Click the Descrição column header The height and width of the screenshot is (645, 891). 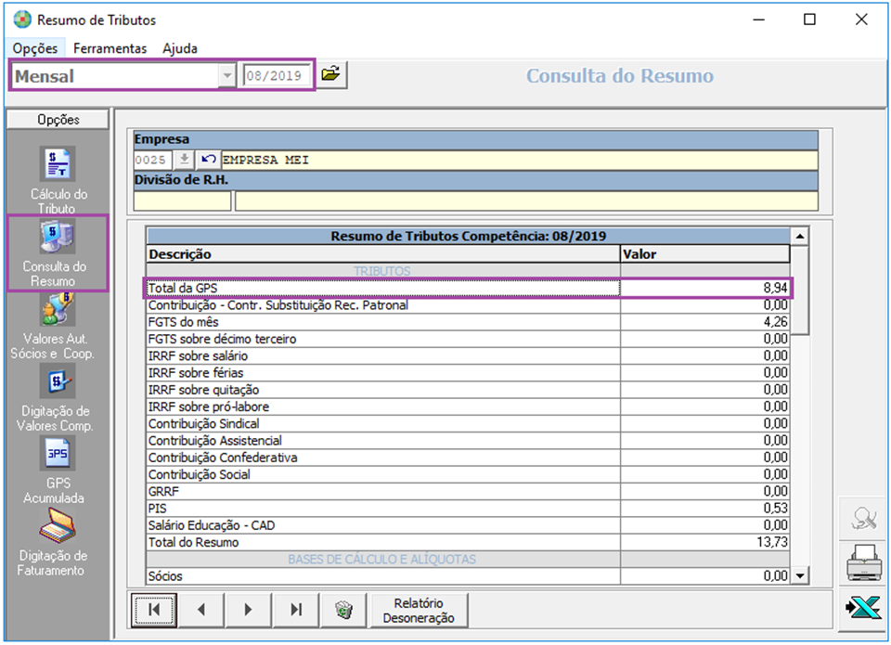tap(383, 254)
